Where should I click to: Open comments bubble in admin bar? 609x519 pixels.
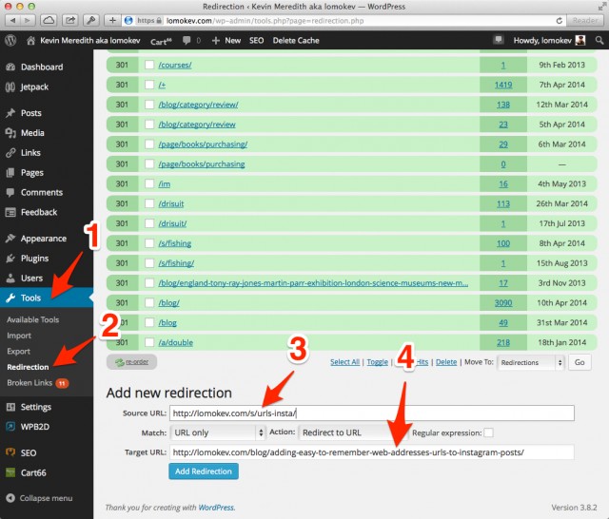point(187,40)
